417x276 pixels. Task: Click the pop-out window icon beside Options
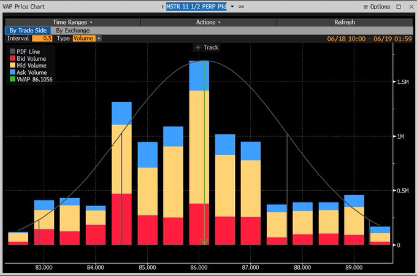click(x=399, y=7)
